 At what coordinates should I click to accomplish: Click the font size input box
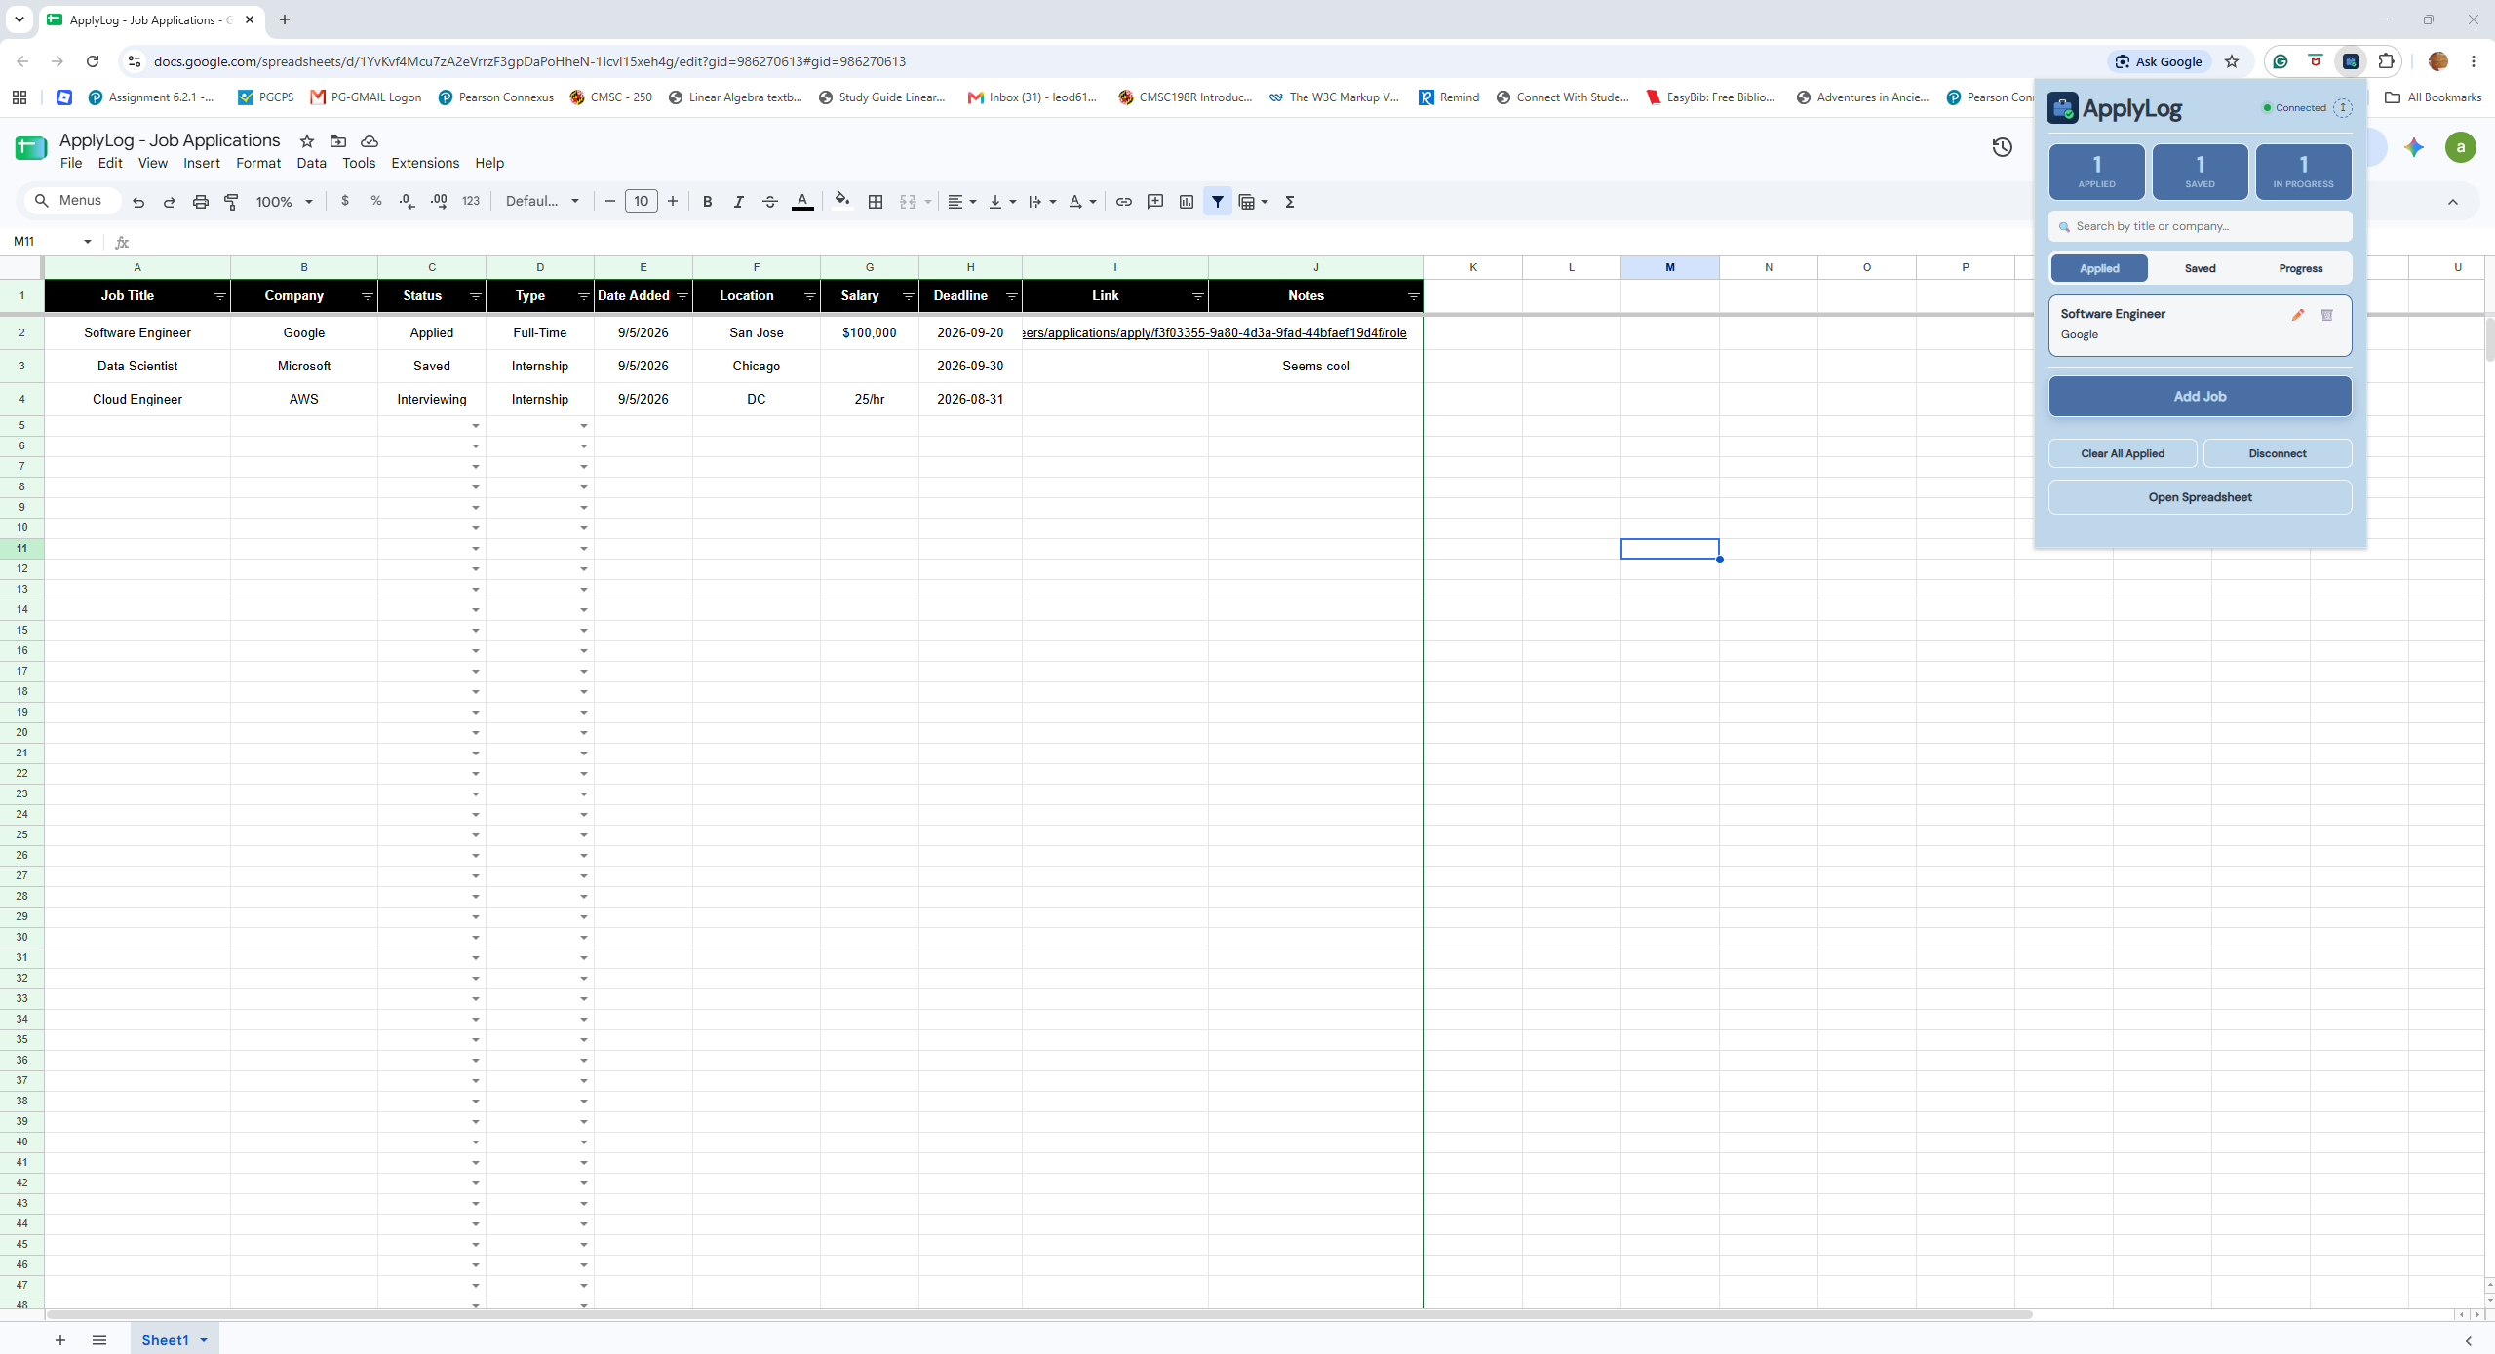pyautogui.click(x=641, y=202)
